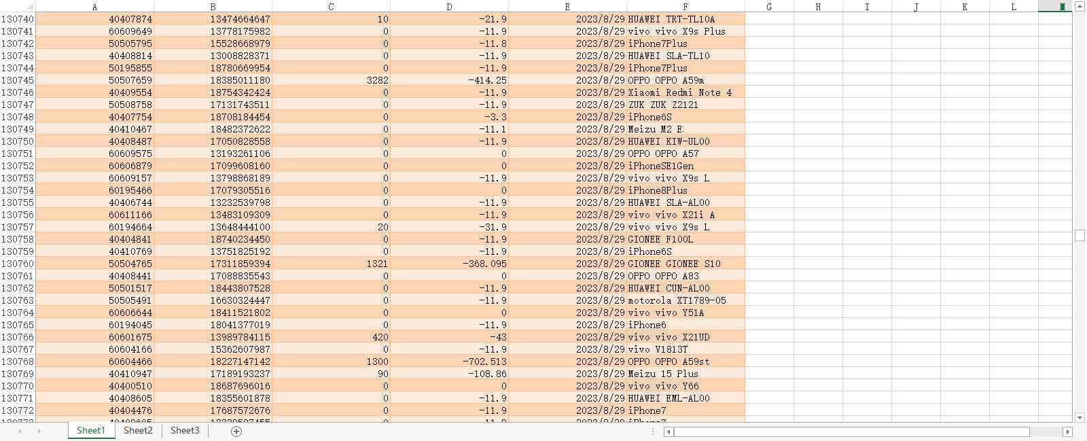Viewport: 1087px width, 441px height.
Task: Select row header 130768
Action: tap(18, 361)
